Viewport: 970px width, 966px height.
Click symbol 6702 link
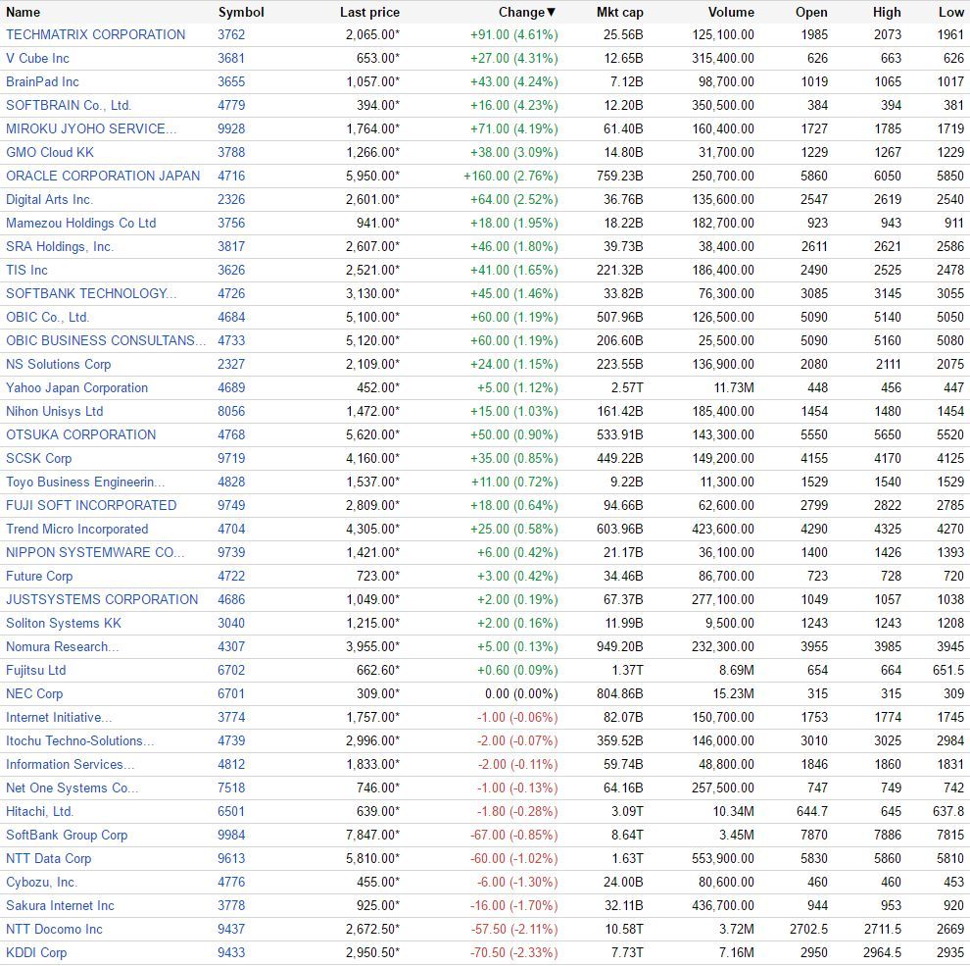pos(231,670)
